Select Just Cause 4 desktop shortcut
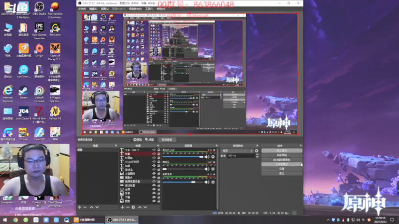Image resolution: width=399 pixels, height=224 pixels. click(x=23, y=113)
